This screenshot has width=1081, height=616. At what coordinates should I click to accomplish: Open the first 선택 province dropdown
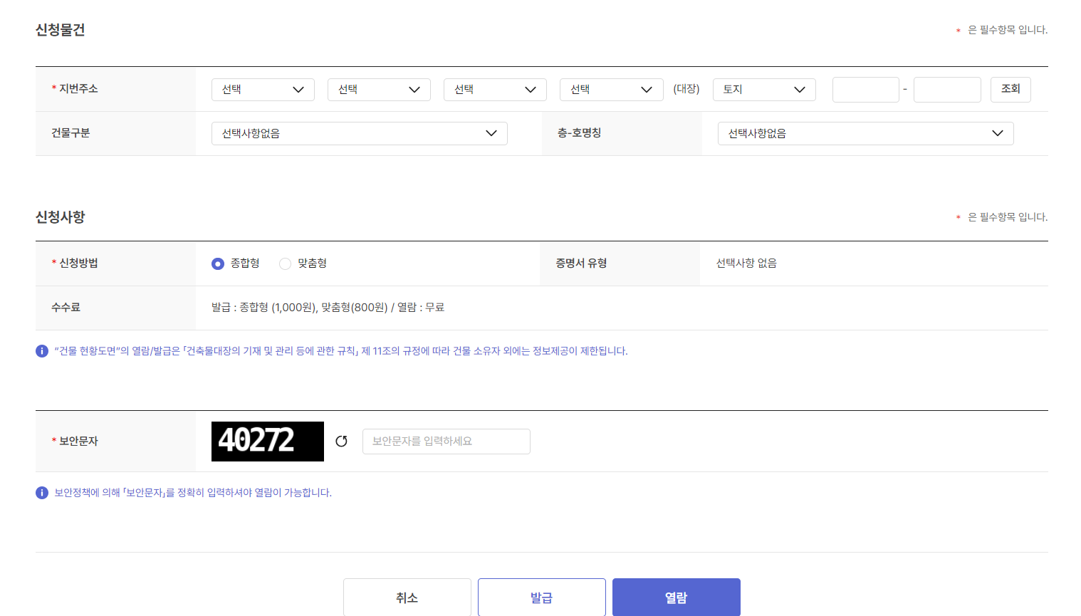click(263, 89)
